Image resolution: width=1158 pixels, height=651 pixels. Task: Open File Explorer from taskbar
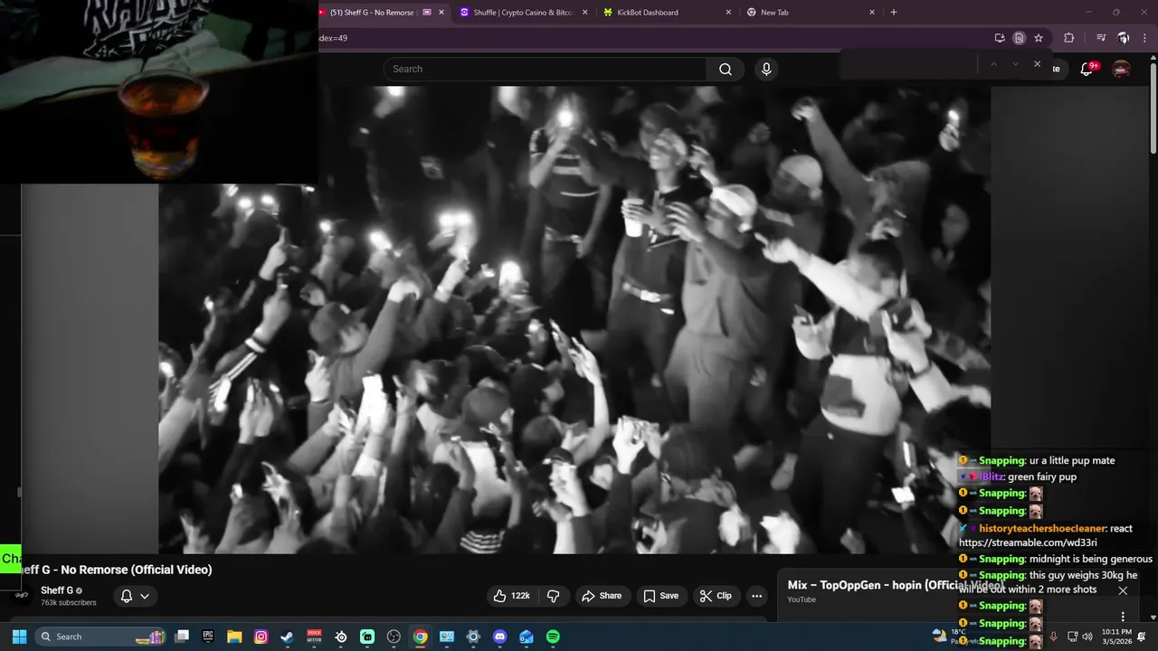(234, 637)
